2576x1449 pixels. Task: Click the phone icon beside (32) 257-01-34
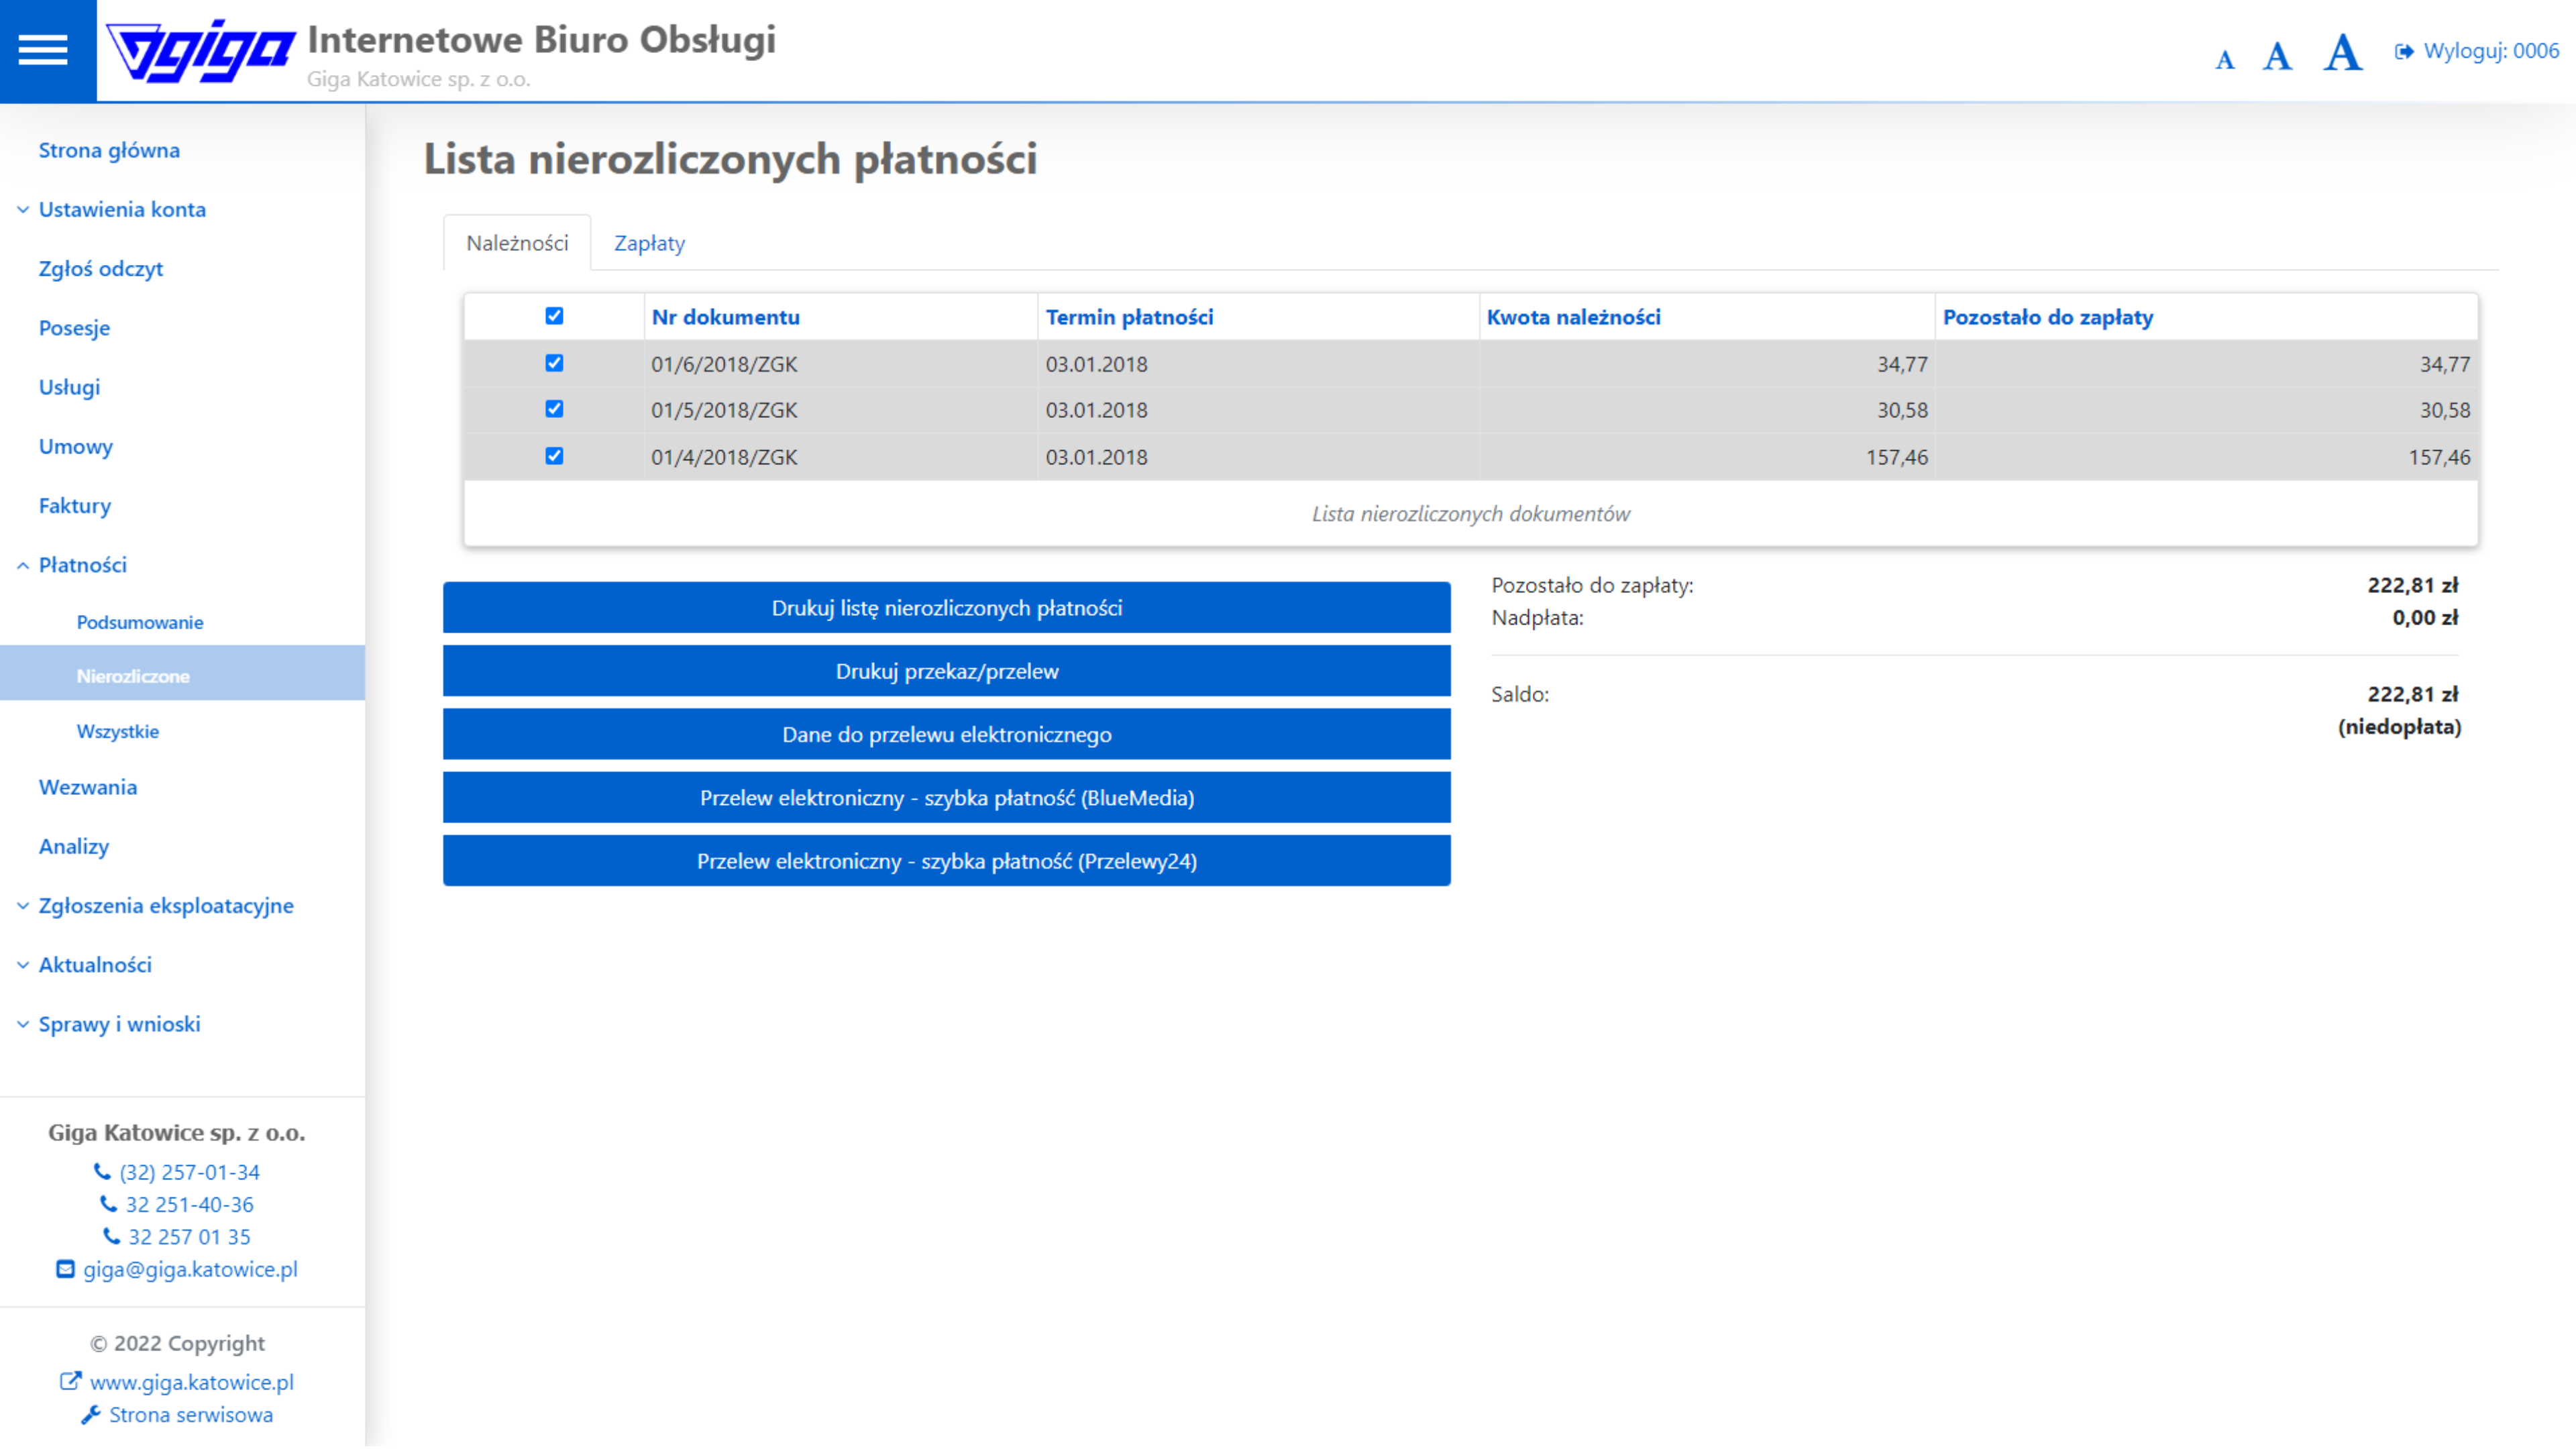click(102, 1171)
